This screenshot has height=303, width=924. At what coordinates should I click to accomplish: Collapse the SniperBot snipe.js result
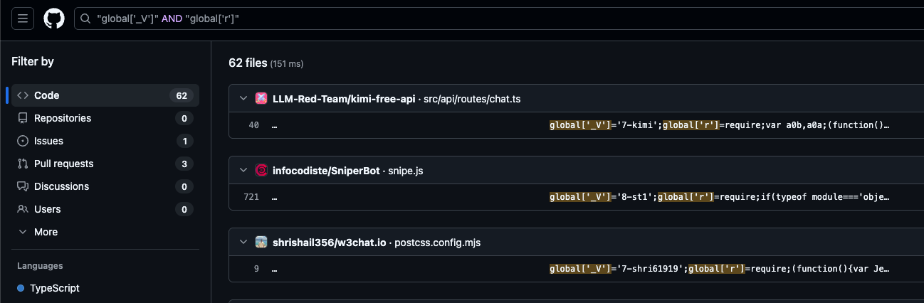(243, 171)
